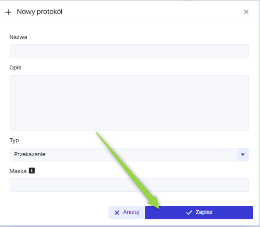Focus the Nazwa text field
The height and width of the screenshot is (227, 260).
click(129, 51)
